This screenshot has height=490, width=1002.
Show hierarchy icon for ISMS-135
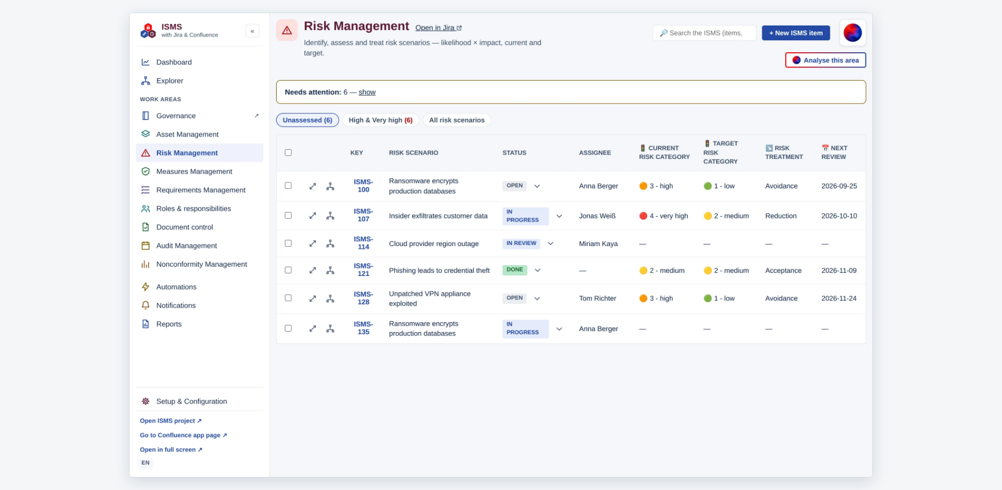point(330,328)
